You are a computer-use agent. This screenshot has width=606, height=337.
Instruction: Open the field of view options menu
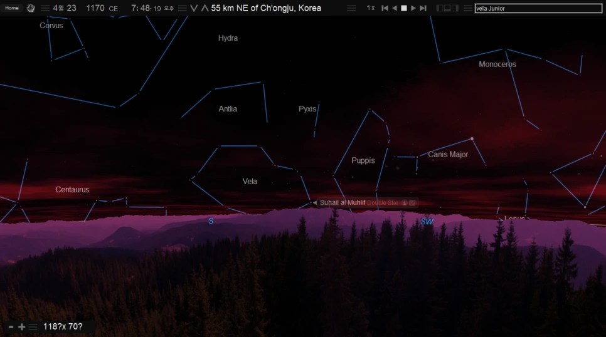33,327
